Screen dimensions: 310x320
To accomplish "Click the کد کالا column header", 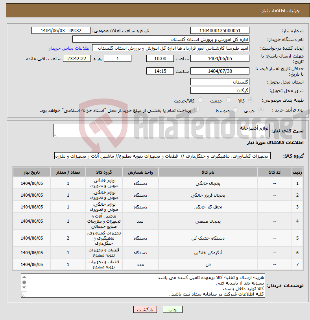I will click(275, 173).
